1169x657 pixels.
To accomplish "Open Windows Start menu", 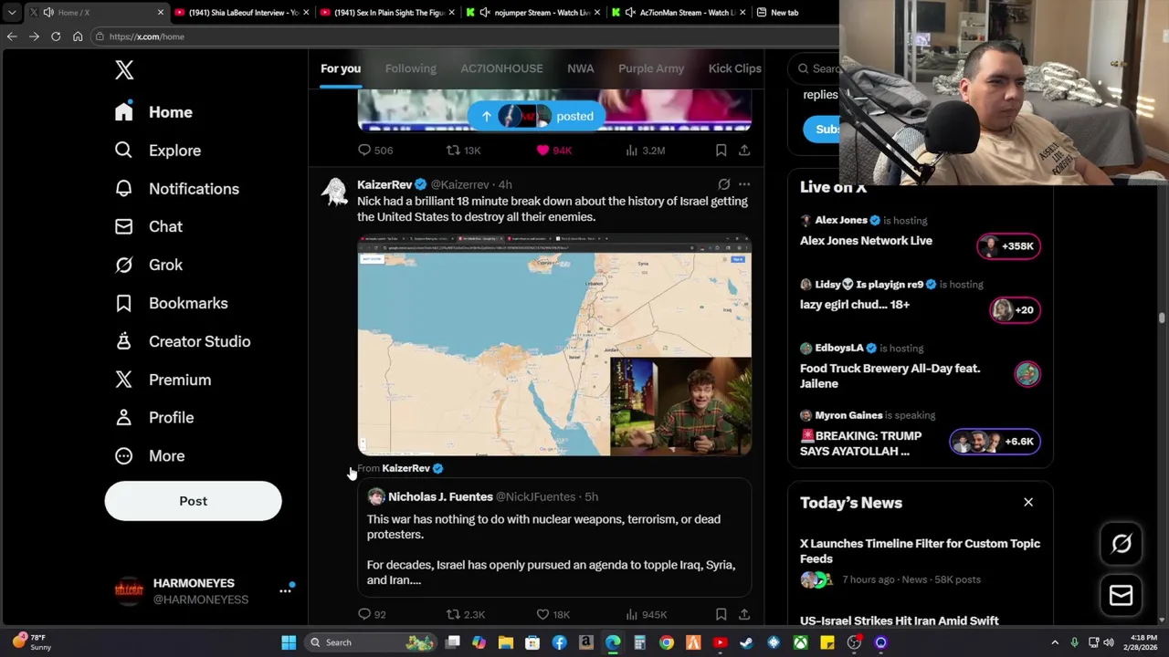I will [289, 642].
